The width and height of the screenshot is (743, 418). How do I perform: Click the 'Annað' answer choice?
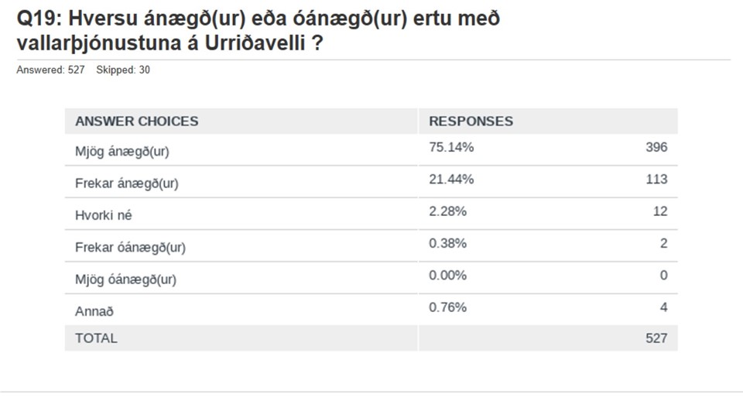tap(94, 311)
